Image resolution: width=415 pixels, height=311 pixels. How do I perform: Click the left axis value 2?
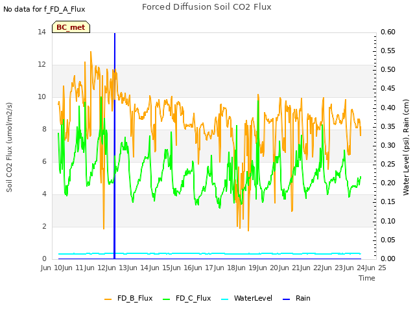tap(44, 226)
